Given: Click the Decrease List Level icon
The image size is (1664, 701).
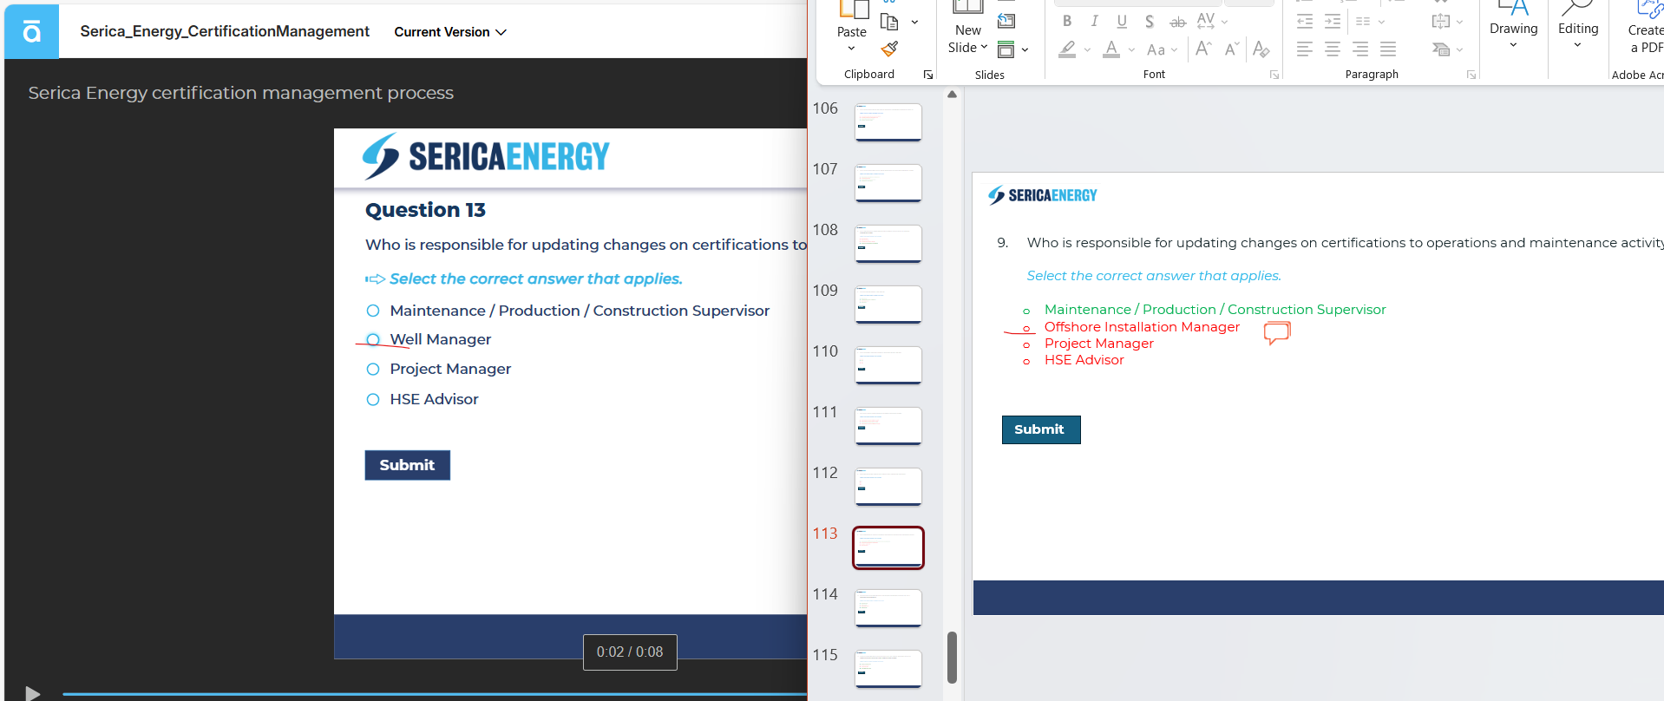Looking at the screenshot, I should 1305,22.
